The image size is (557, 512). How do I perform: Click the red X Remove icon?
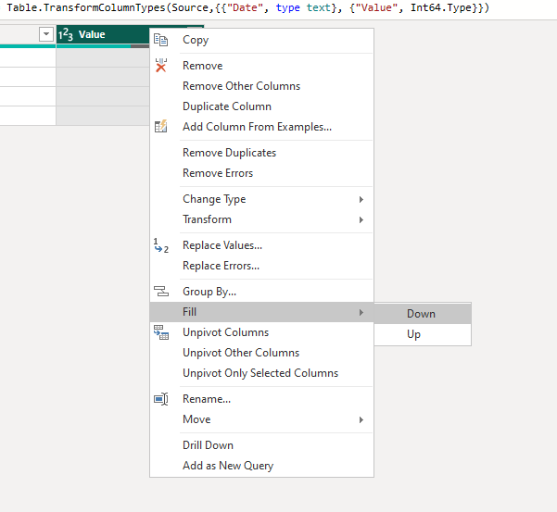pos(161,66)
